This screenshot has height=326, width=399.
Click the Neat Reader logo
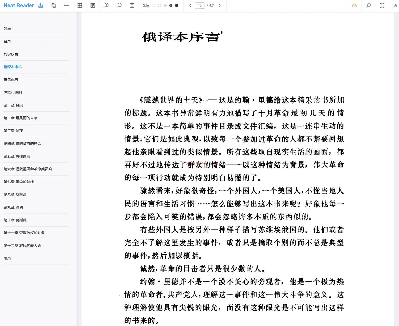pos(19,5)
